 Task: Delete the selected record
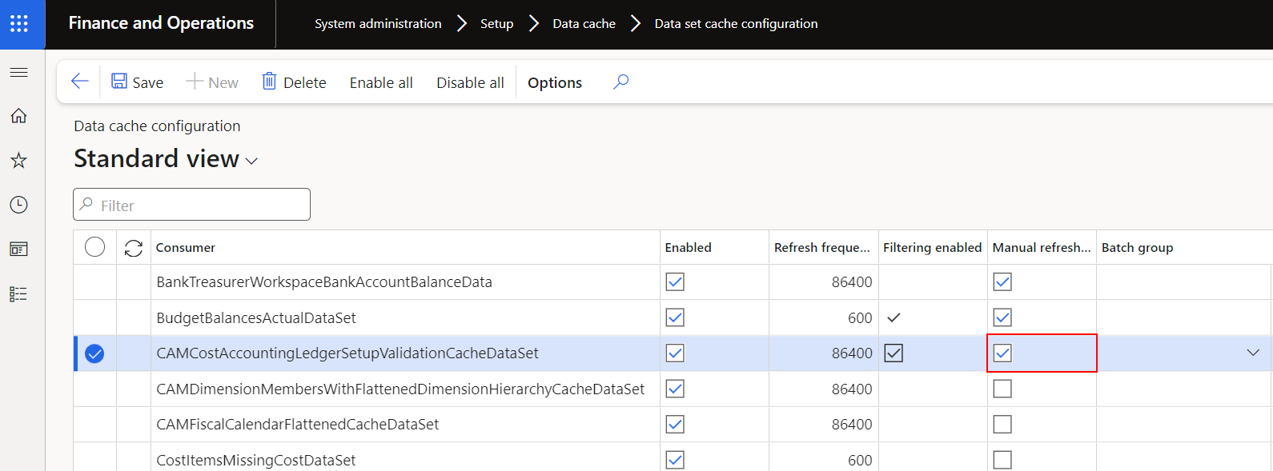click(294, 82)
